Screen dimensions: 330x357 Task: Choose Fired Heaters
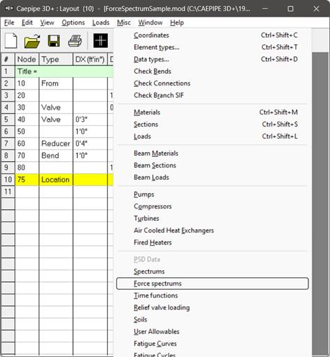click(212, 242)
